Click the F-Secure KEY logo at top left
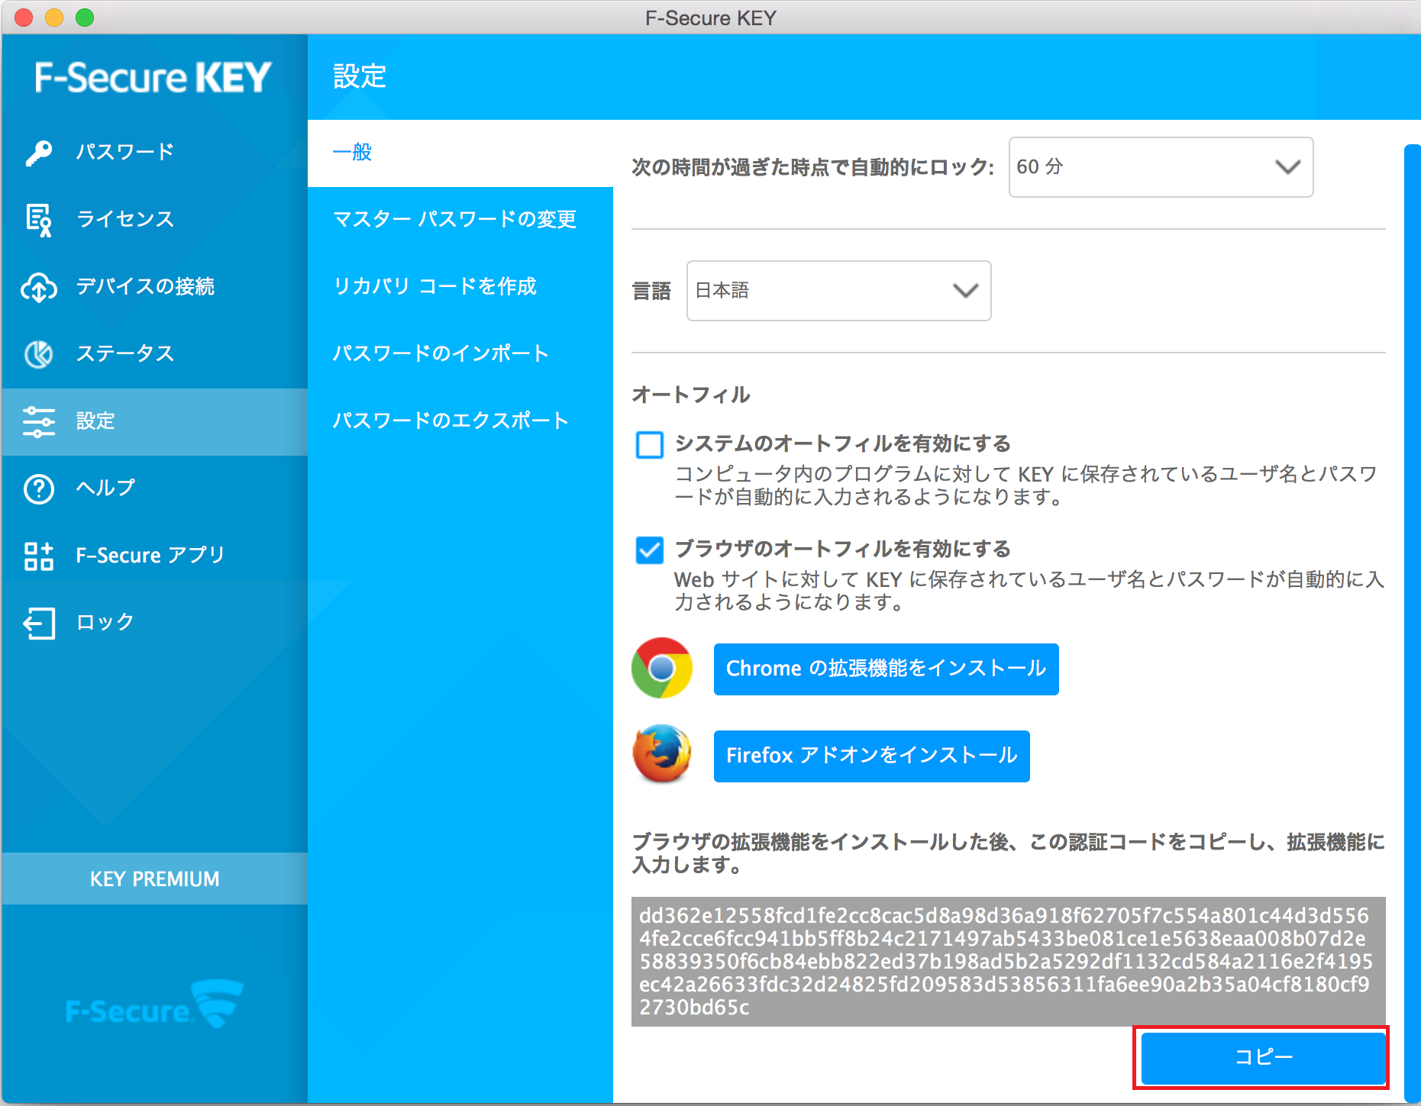This screenshot has width=1421, height=1106. click(153, 78)
